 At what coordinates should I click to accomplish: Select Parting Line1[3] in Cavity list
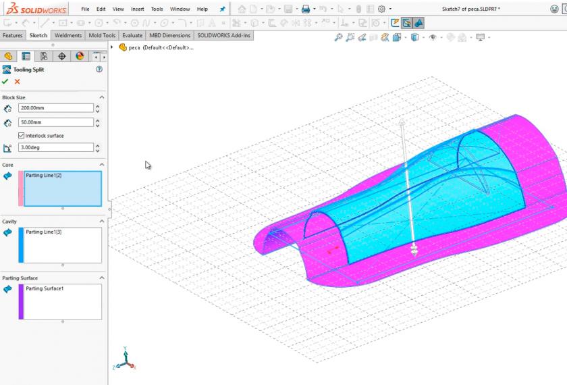pos(43,232)
